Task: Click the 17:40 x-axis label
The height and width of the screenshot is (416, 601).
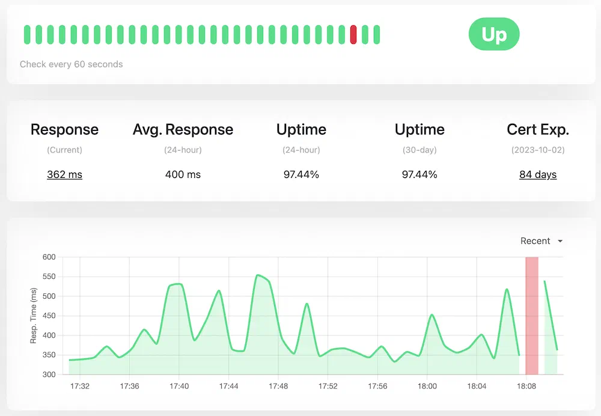Action: coord(179,386)
